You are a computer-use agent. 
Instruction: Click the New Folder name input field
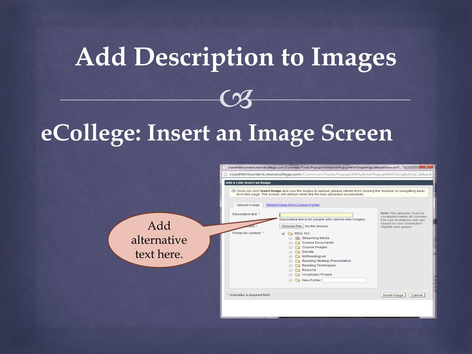coord(344,280)
